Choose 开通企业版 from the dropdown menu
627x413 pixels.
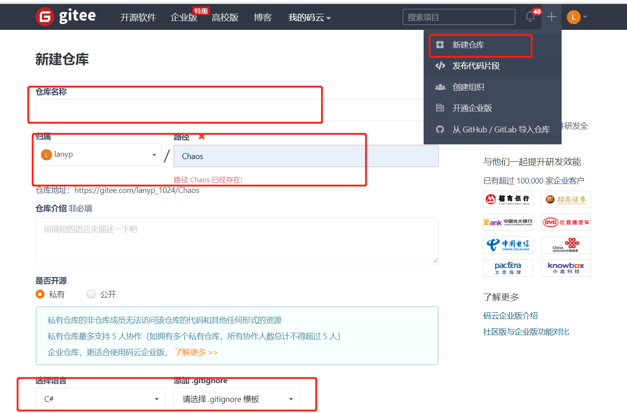click(x=493, y=108)
